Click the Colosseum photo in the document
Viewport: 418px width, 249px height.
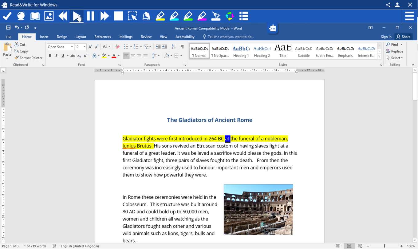point(258,209)
